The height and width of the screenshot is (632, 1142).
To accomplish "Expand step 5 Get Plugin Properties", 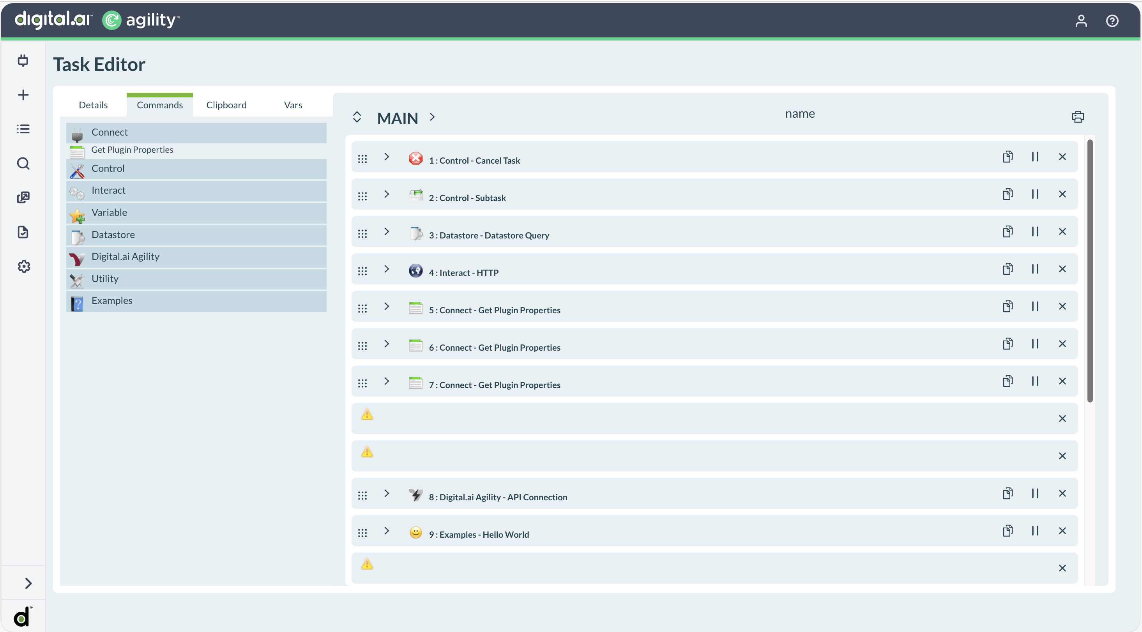I will tap(387, 306).
